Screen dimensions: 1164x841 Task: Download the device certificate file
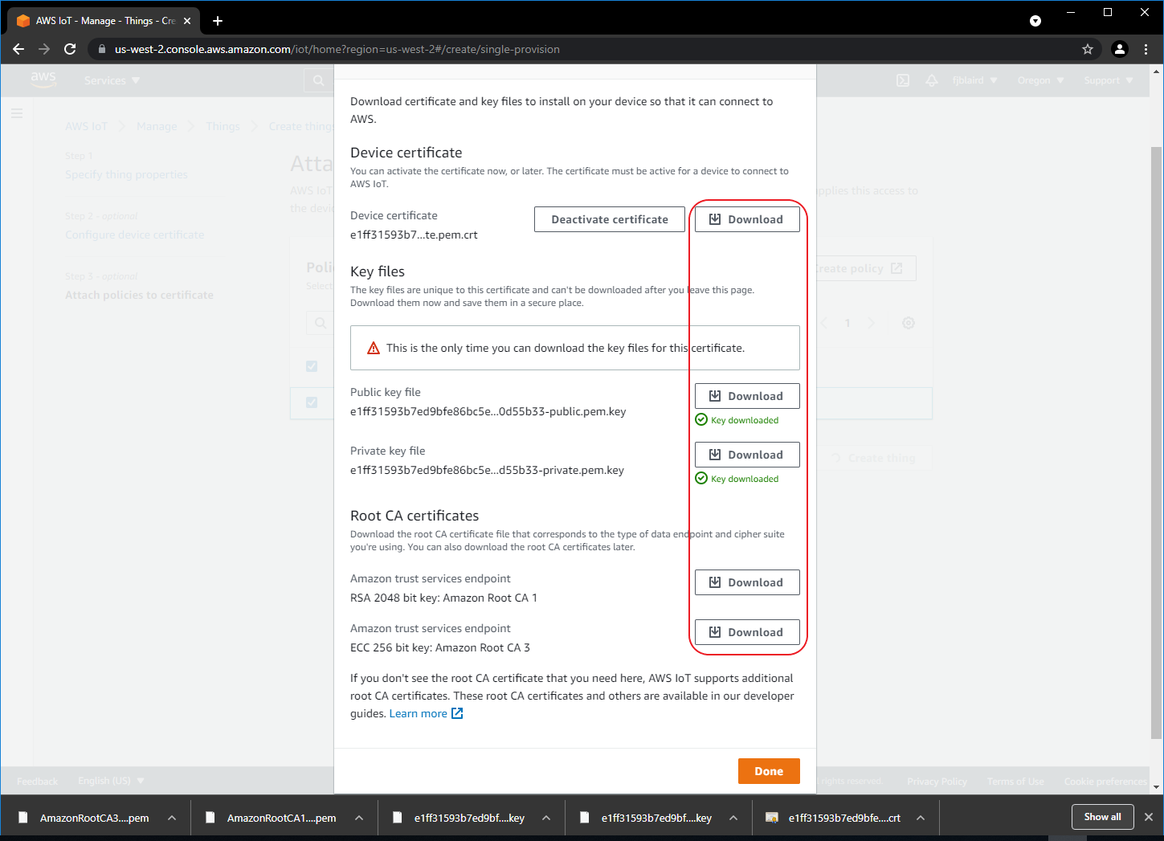[746, 219]
